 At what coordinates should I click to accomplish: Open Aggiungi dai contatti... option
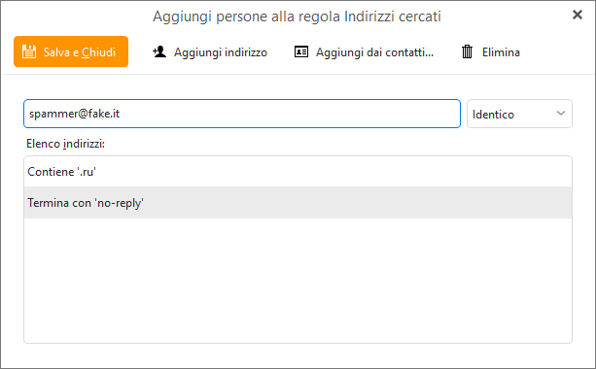click(374, 52)
